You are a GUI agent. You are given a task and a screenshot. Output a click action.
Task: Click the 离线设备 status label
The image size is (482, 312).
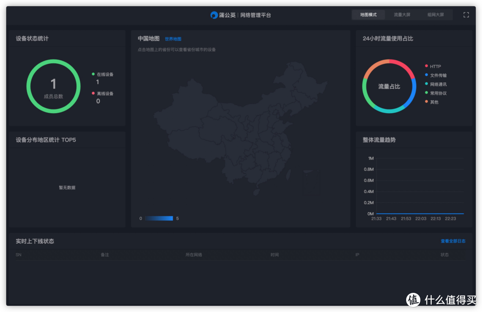[105, 93]
